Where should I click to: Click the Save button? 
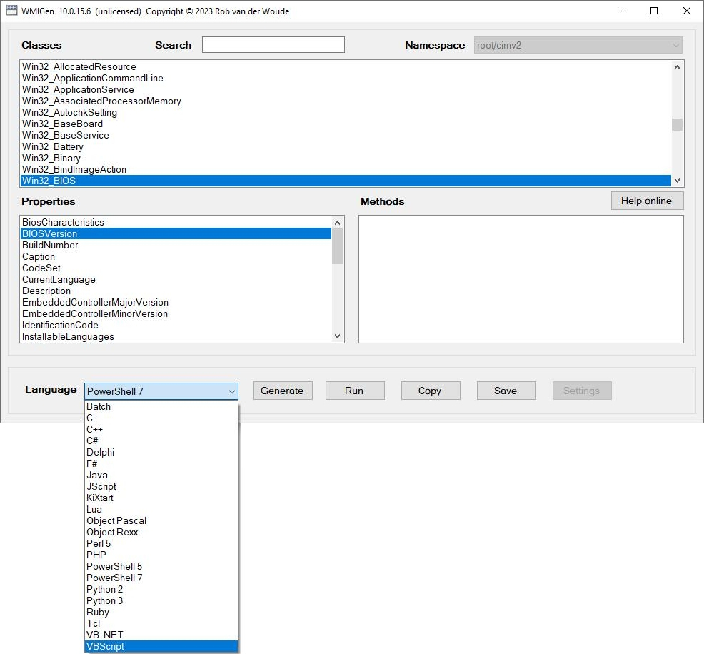point(506,391)
